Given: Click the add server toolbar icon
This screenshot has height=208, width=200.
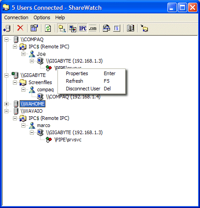Looking at the screenshot, I should pyautogui.click(x=7, y=28).
